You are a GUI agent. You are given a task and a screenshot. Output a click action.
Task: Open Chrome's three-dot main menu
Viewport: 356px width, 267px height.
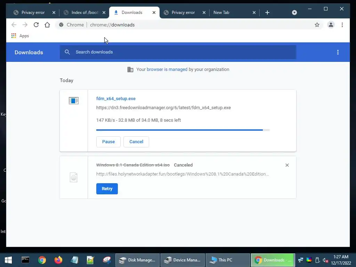342,25
